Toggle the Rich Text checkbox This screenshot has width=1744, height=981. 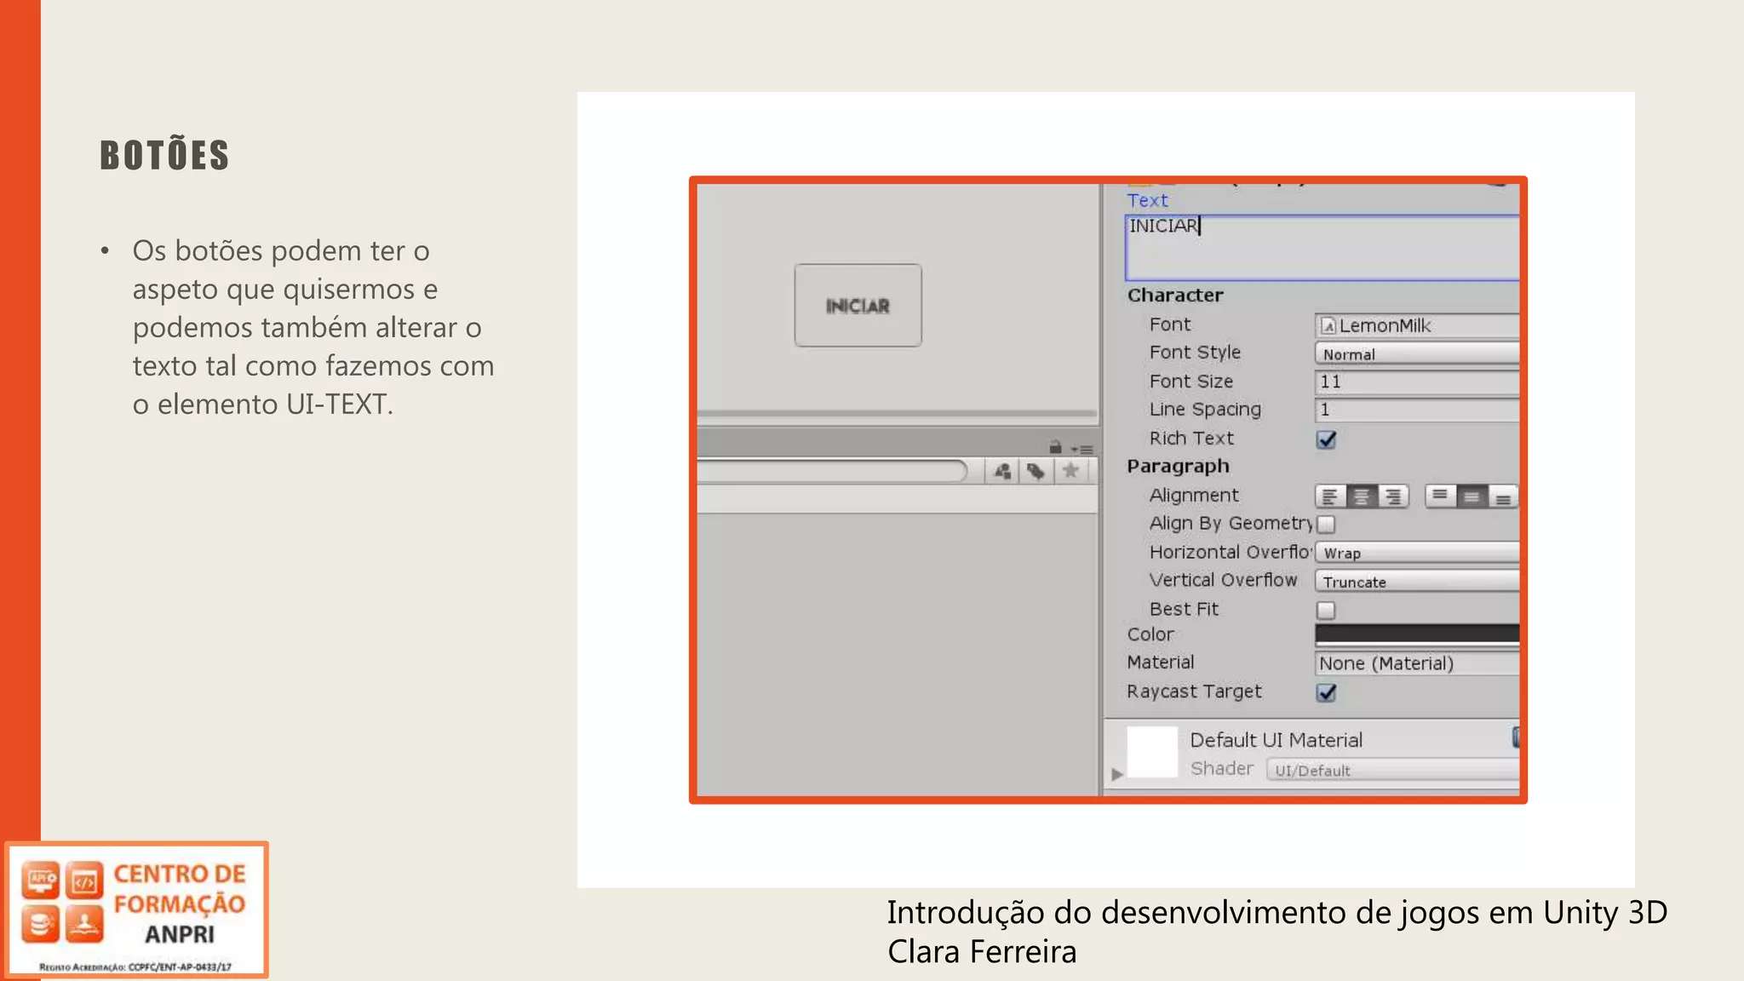point(1326,439)
